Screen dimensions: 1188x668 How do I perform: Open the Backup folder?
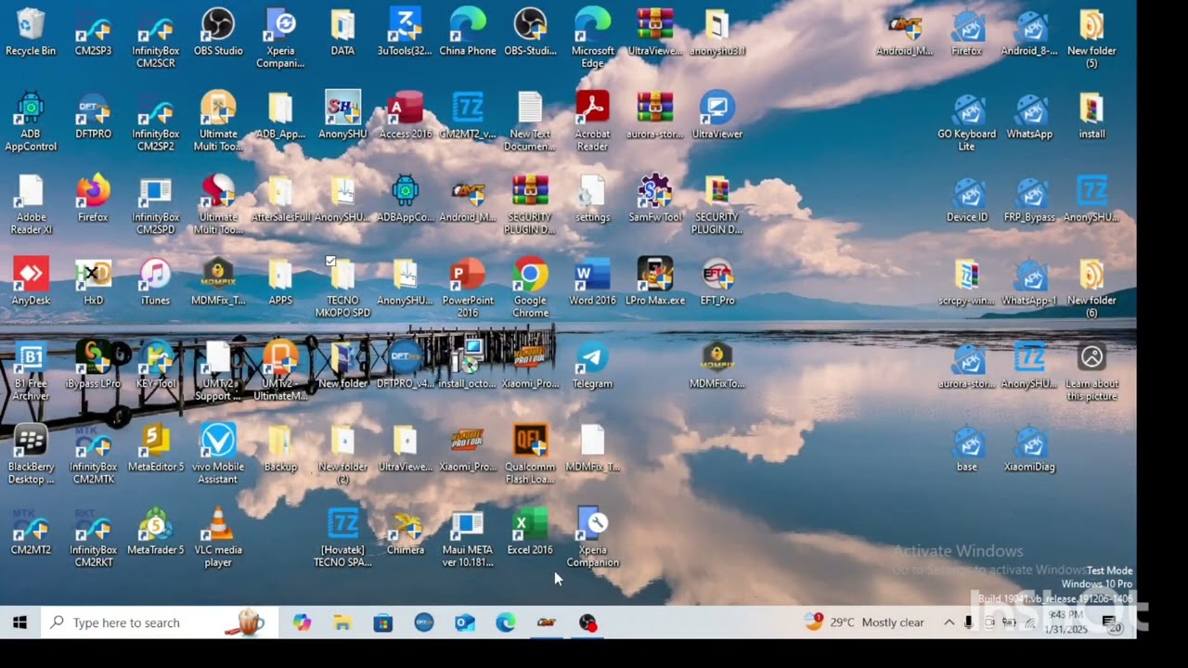click(x=280, y=447)
